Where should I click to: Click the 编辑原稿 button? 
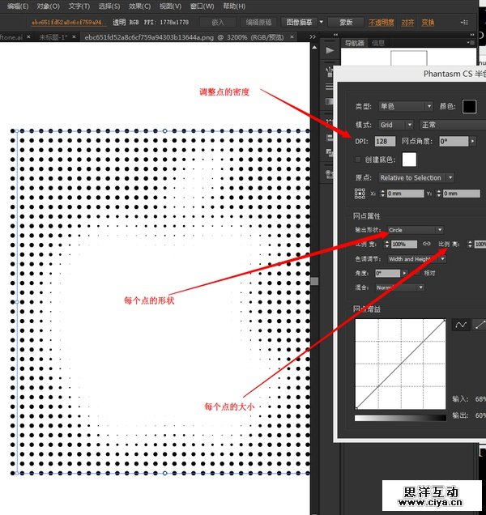pos(259,23)
